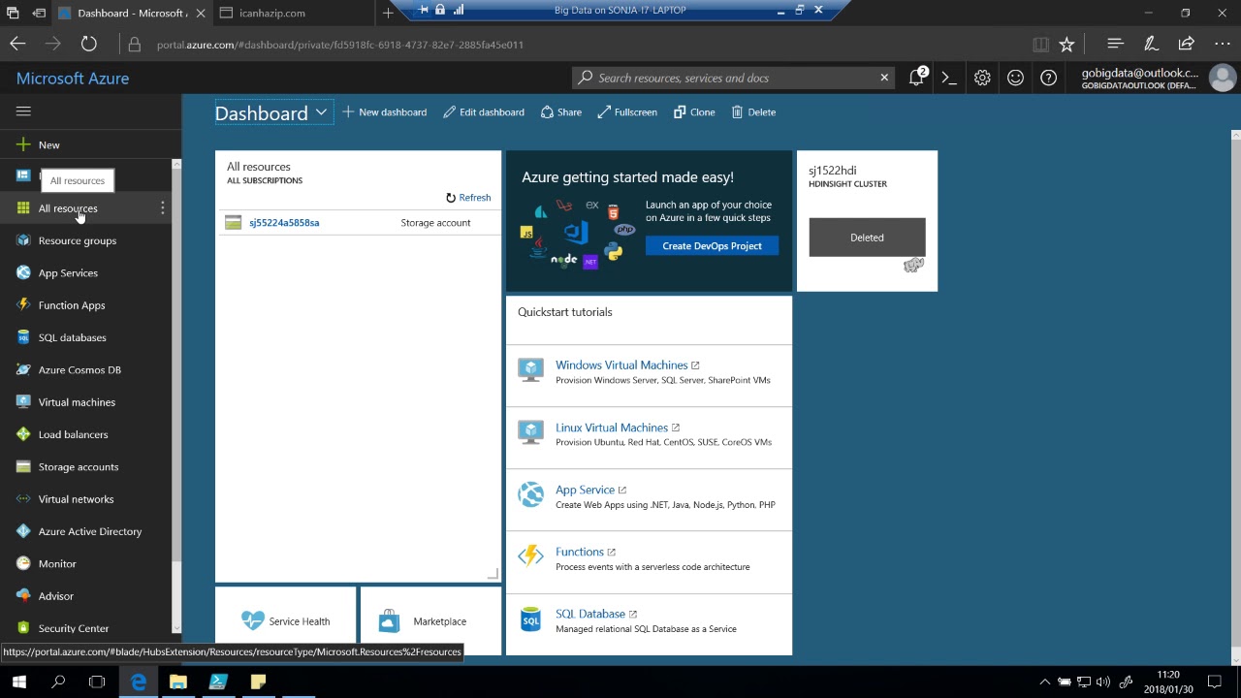This screenshot has height=698, width=1241.
Task: Open All resources in sidebar
Action: click(x=68, y=208)
